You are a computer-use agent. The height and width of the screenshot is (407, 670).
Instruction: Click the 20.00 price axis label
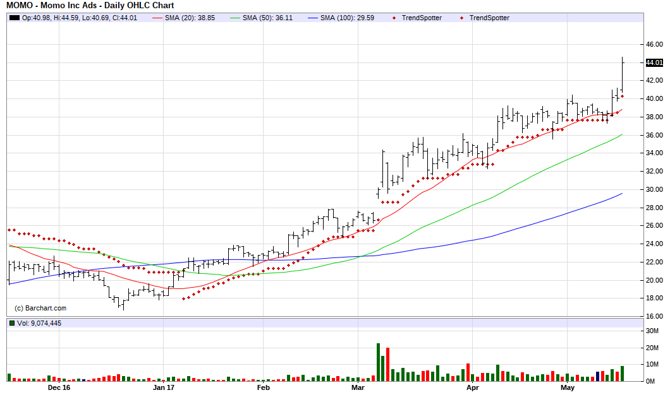[654, 280]
